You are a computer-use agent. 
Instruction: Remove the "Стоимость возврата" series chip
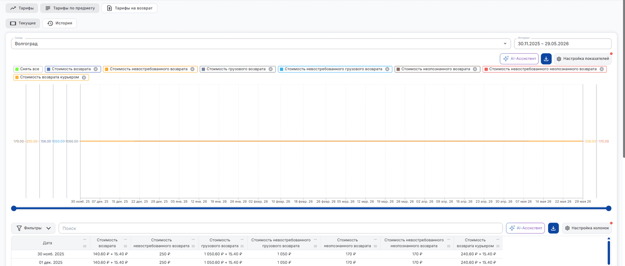(x=96, y=69)
